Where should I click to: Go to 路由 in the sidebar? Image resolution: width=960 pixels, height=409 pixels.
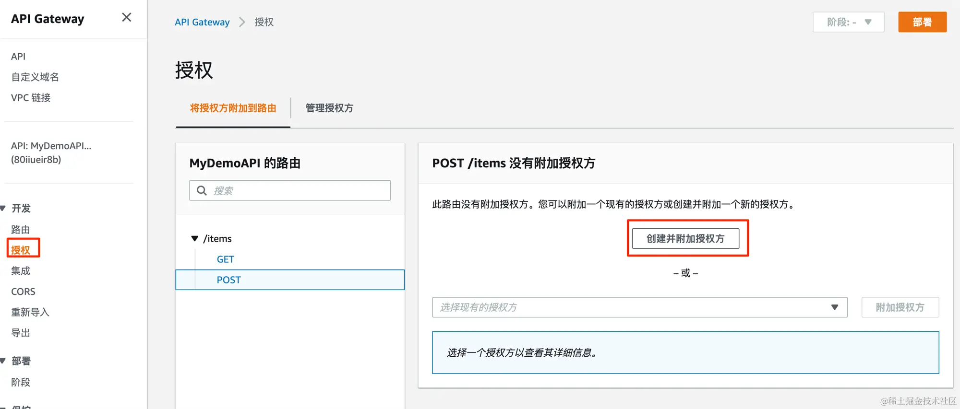pyautogui.click(x=21, y=229)
